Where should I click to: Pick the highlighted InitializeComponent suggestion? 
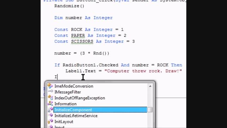pos(100,110)
